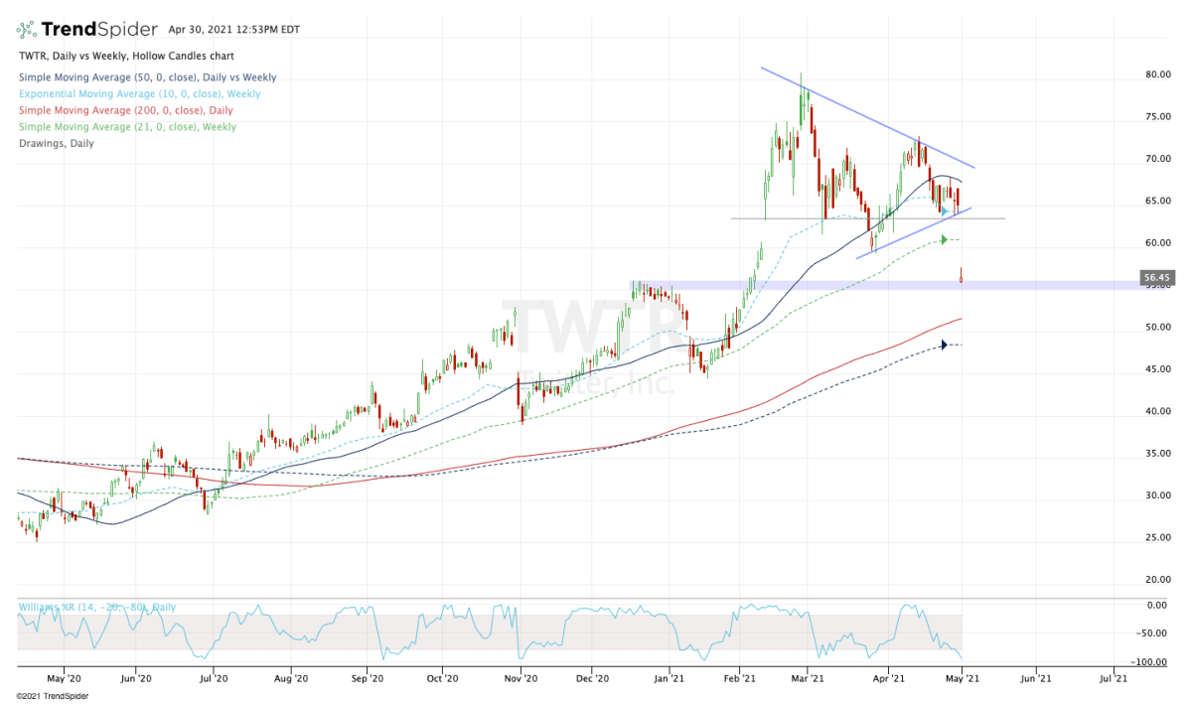
Task: Click the Mar '21 time axis label
Action: coord(810,679)
